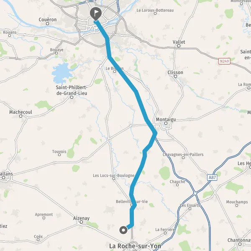Click the Les Essarts town marker
Viewport: 251px width, 251px height.
coord(190,209)
